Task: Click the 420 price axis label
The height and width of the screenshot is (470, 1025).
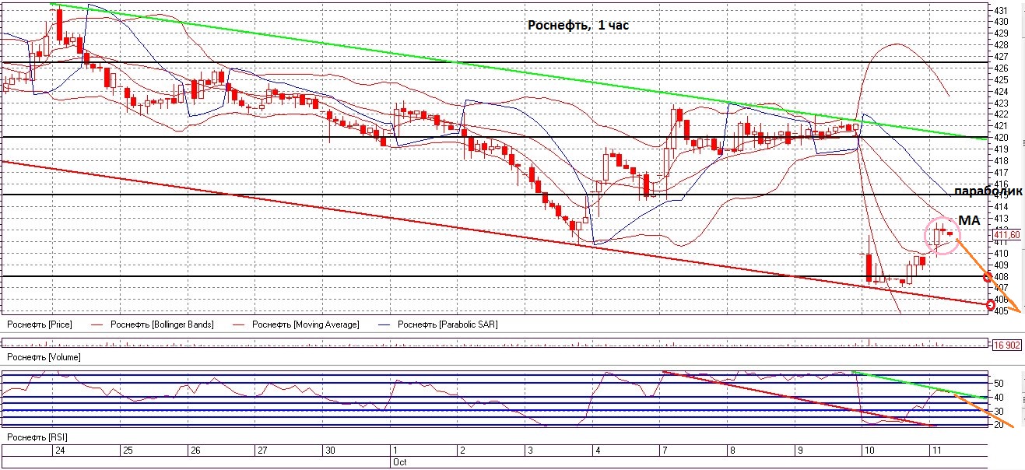Action: (x=1001, y=138)
